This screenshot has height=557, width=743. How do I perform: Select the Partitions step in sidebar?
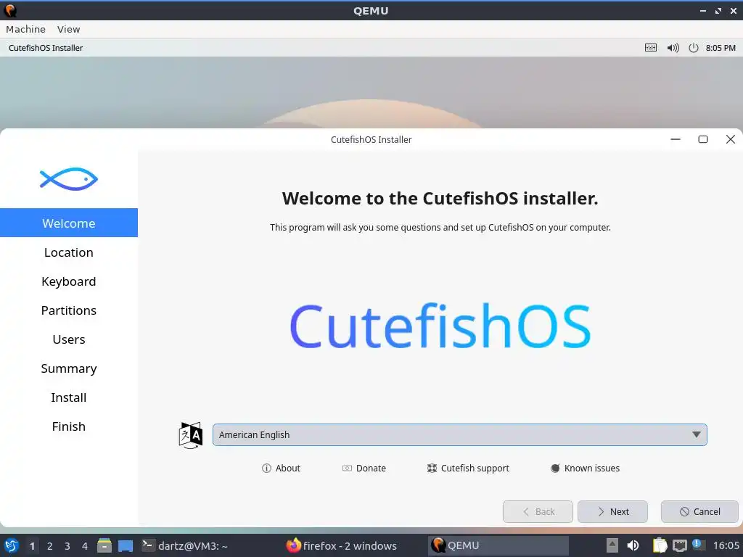point(69,310)
